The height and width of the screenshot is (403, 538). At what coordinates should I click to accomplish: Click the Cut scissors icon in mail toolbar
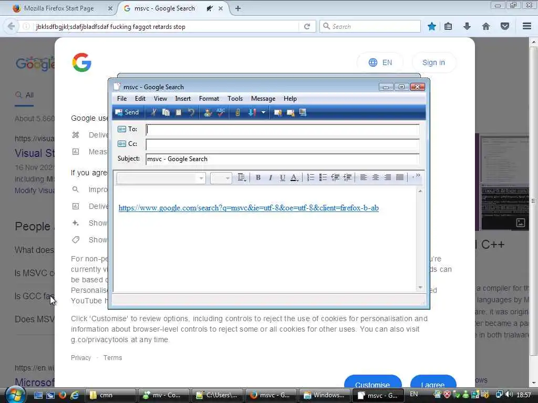154,112
